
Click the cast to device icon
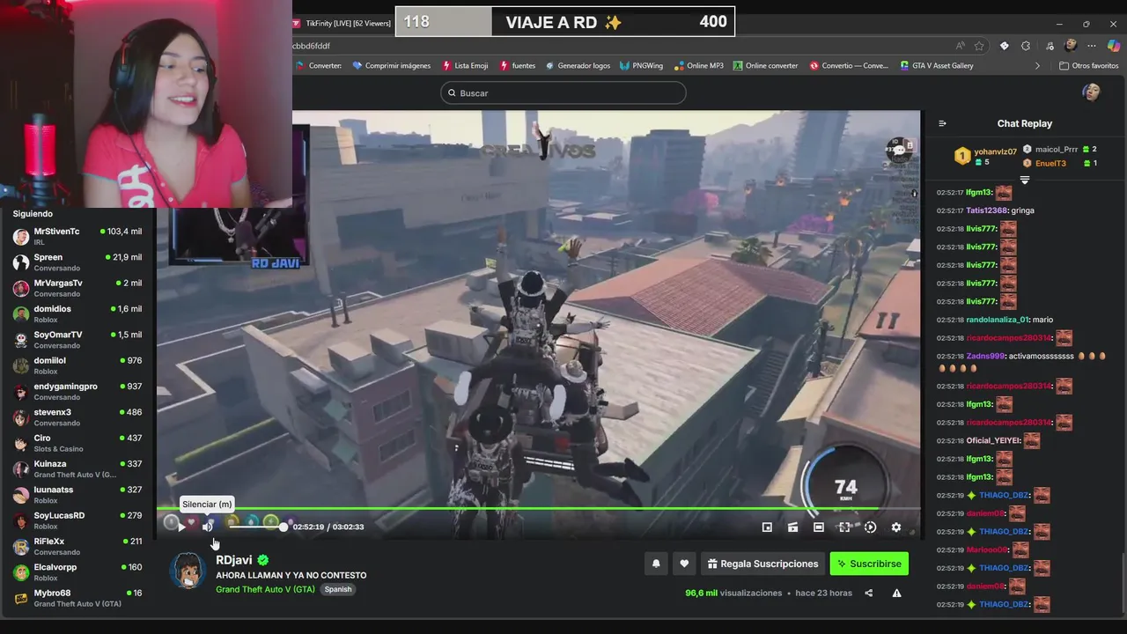(792, 527)
